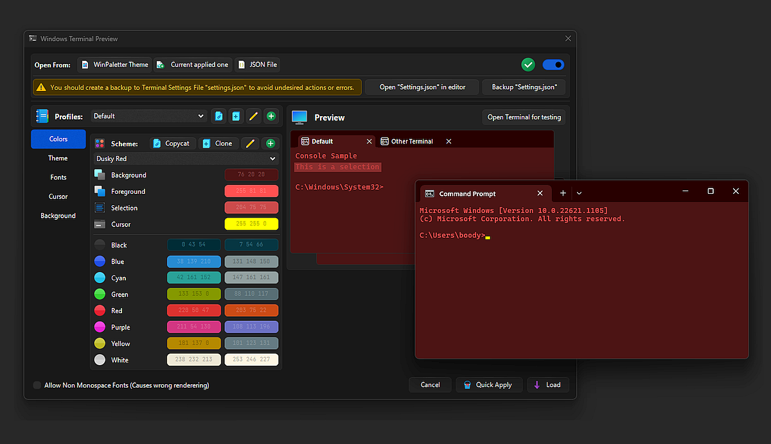Click the Purple color circle icon
The height and width of the screenshot is (444, 771).
click(x=100, y=327)
